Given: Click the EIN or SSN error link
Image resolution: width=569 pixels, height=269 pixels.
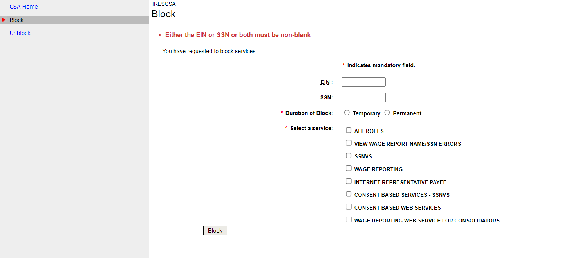Looking at the screenshot, I should tap(238, 35).
